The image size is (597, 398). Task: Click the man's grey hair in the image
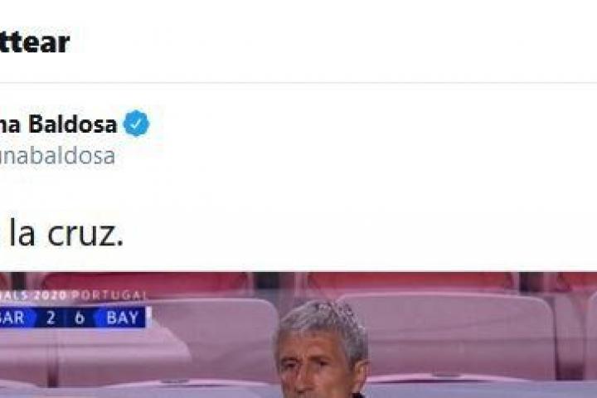(x=322, y=322)
